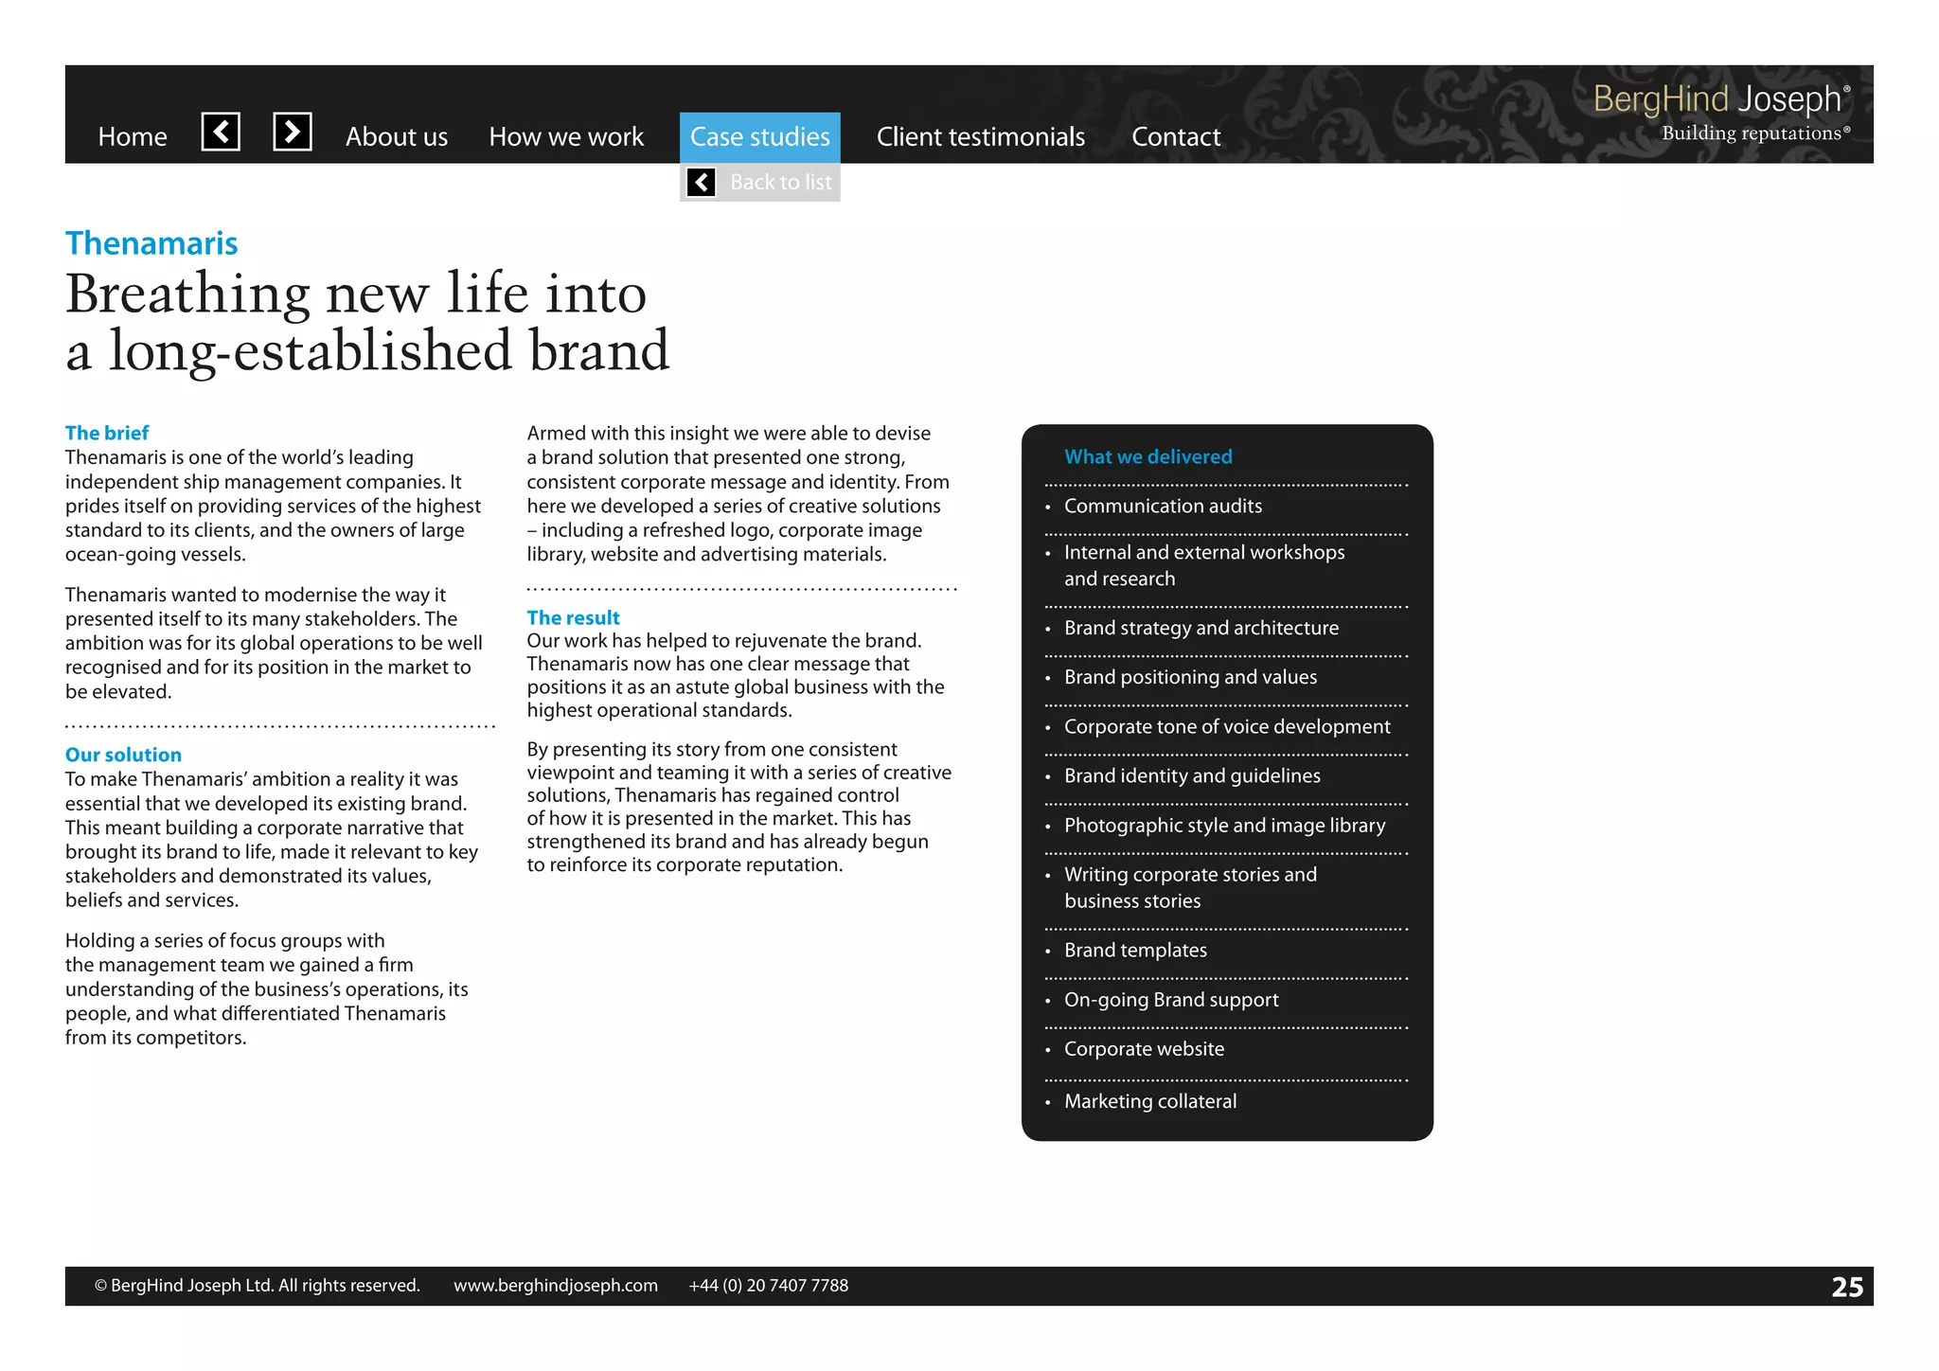This screenshot has width=1939, height=1371.
Task: Click the BergHind Joseph logo
Action: [x=1720, y=98]
